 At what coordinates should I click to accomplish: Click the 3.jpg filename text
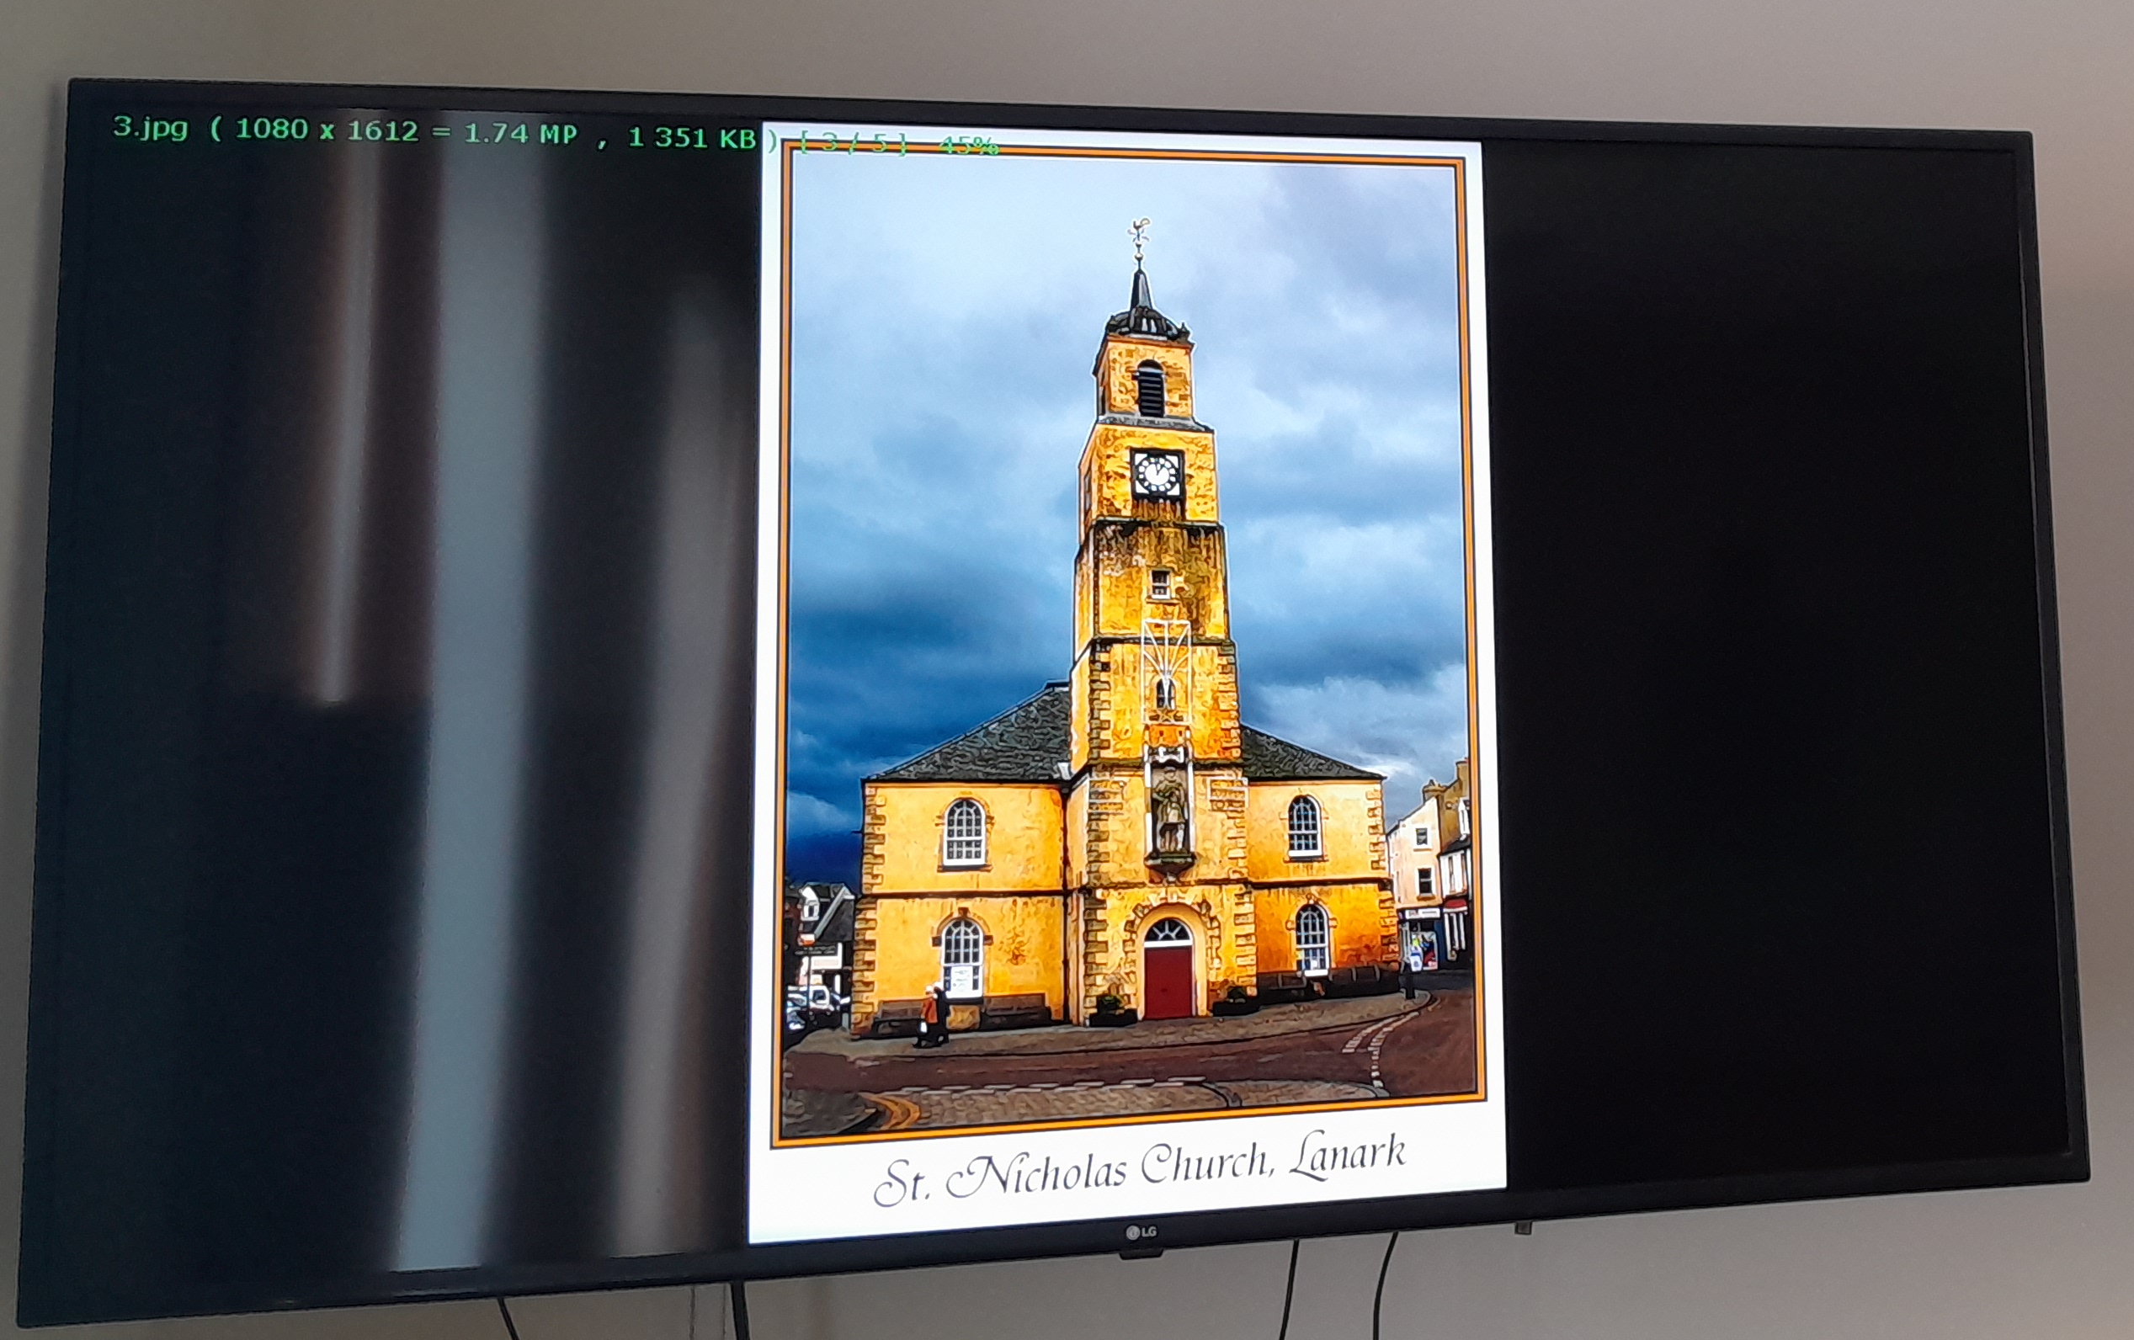pyautogui.click(x=150, y=128)
